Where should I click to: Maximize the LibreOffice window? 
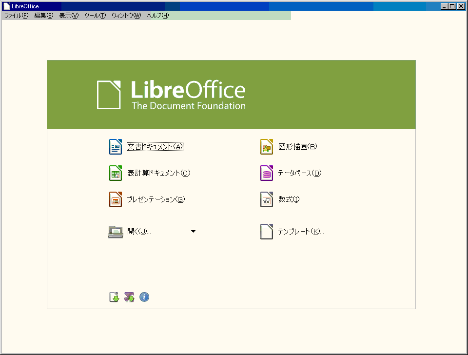452,6
